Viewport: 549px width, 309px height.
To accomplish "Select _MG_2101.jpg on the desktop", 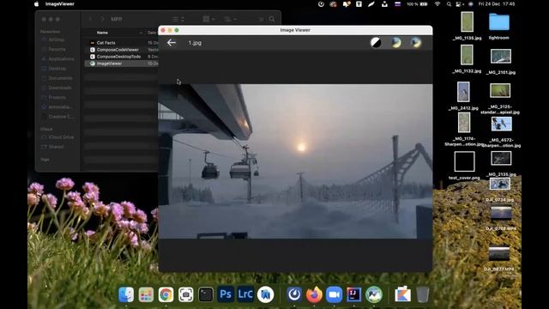I will point(501,61).
